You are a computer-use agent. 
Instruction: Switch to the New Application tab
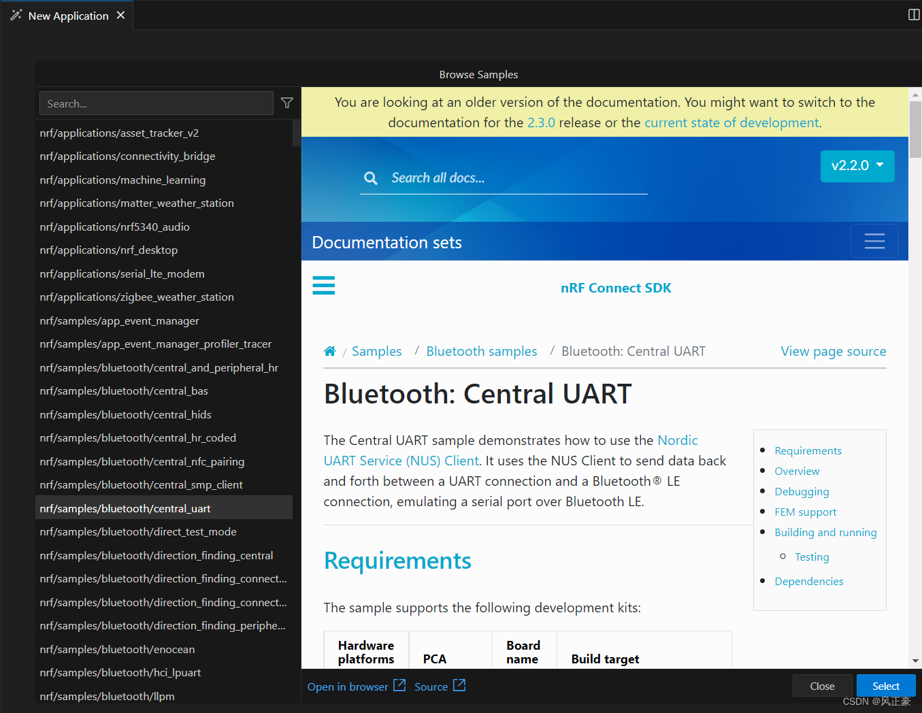point(68,16)
